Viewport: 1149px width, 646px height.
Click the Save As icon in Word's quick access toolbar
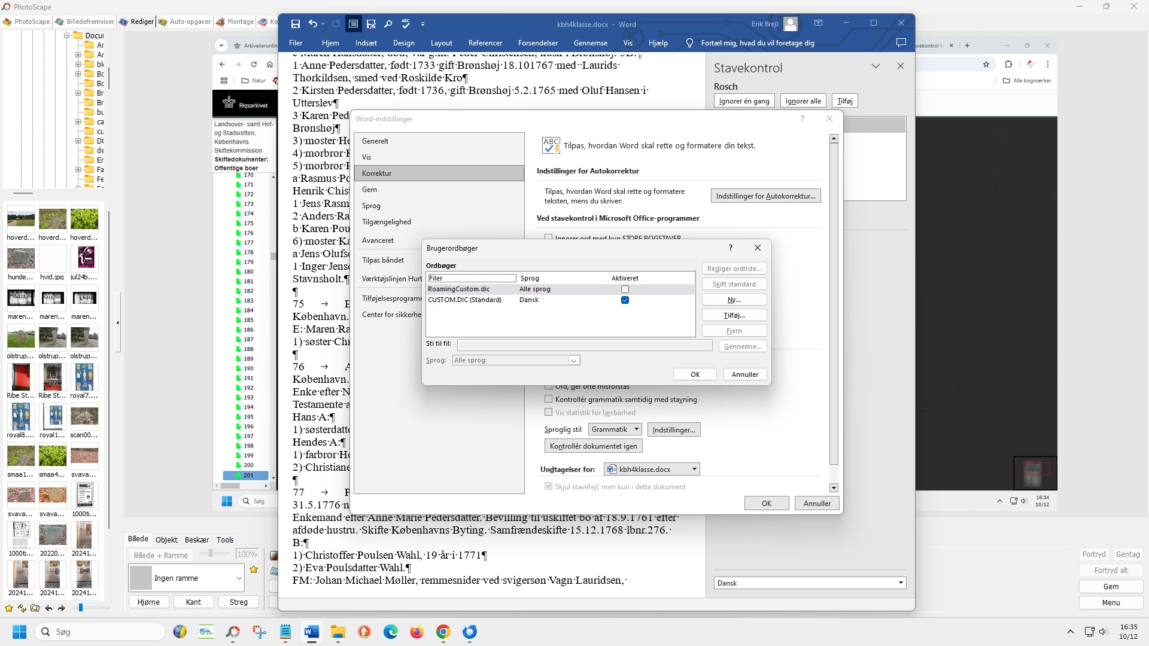[x=371, y=24]
